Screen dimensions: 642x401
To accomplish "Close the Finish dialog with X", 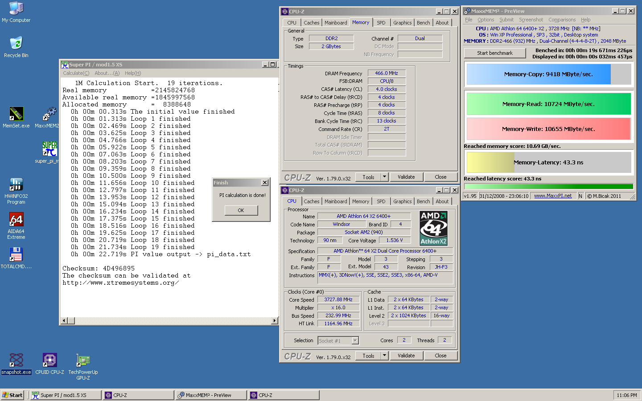I will click(265, 183).
